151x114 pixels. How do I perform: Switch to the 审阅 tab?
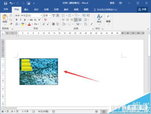point(76,10)
